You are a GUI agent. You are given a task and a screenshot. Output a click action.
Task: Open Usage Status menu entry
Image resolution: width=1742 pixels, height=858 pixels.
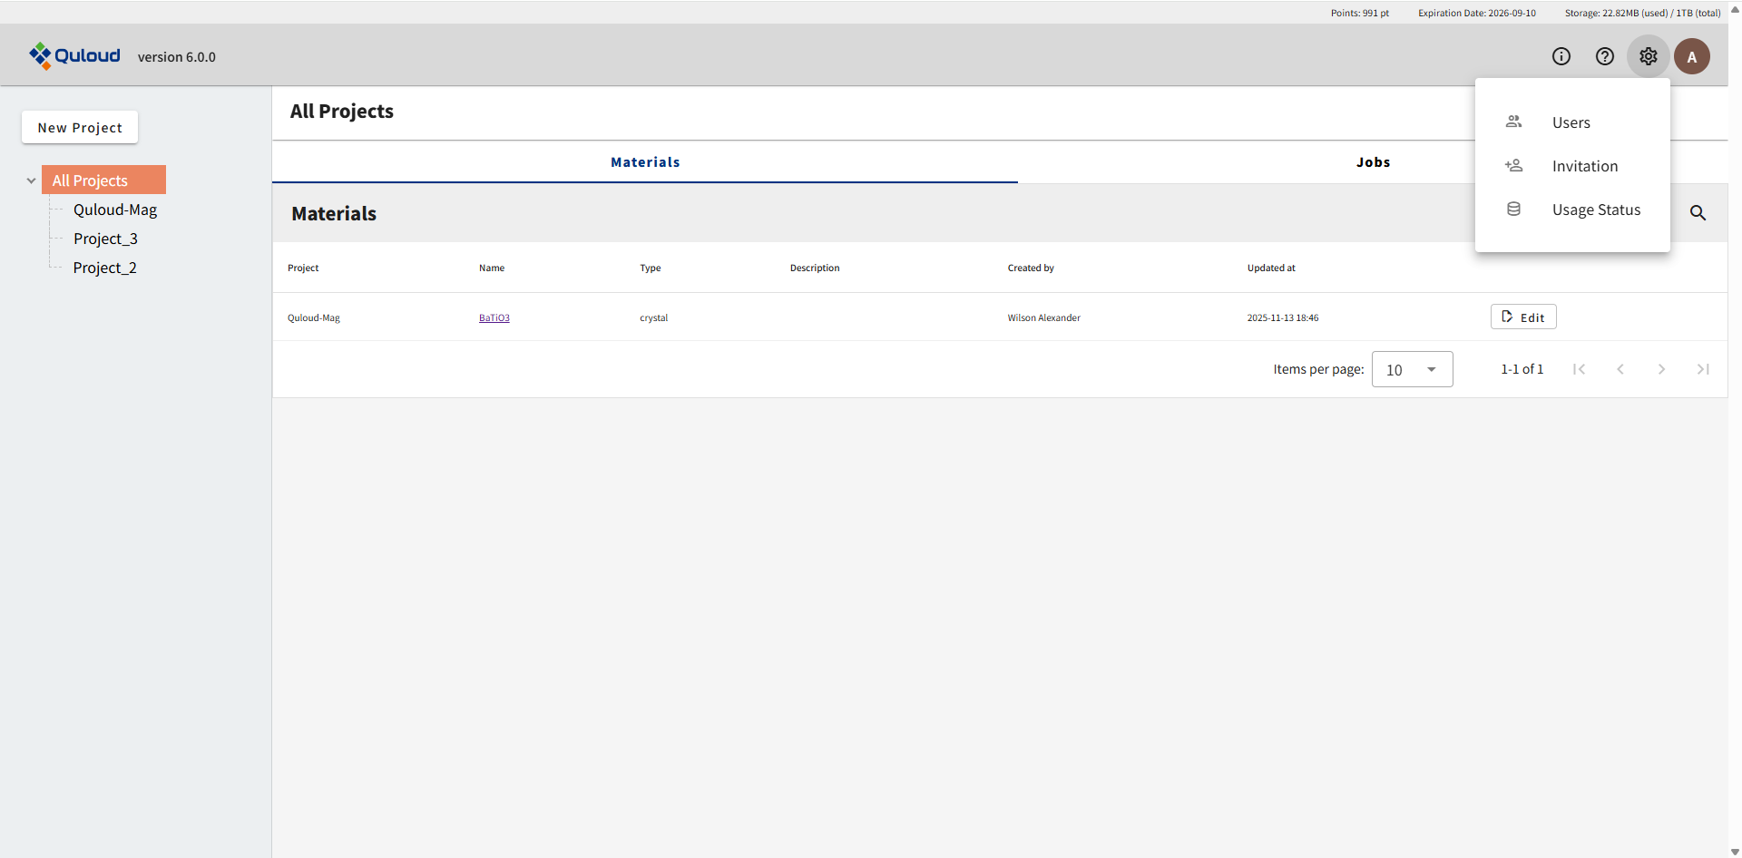click(1595, 210)
